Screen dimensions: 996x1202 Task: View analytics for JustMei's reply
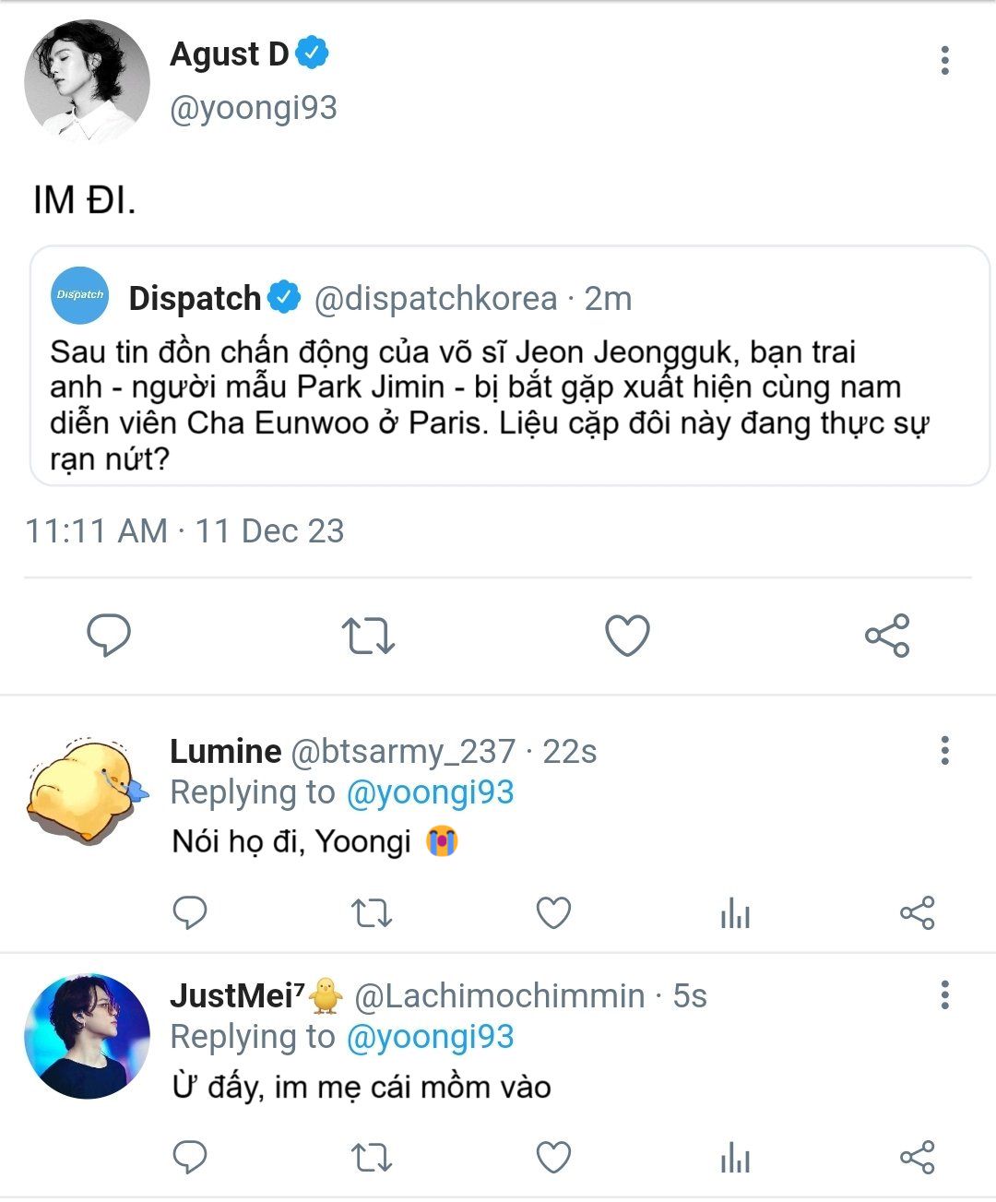pos(735,1159)
